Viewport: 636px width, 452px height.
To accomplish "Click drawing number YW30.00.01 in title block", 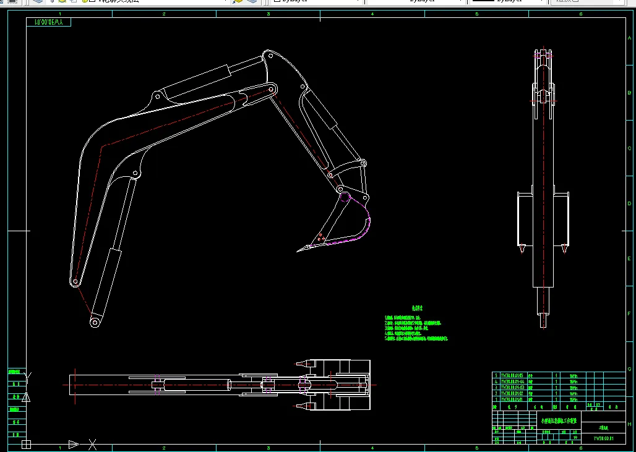I will tap(604, 438).
